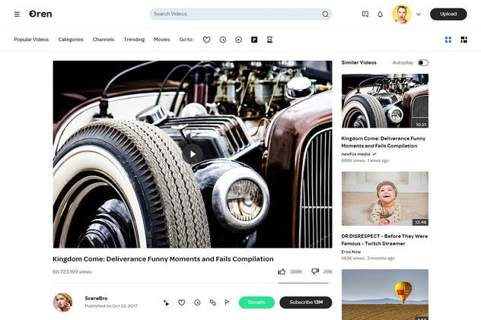The width and height of the screenshot is (481, 320).
Task: Open the Categories menu item
Action: pyautogui.click(x=71, y=40)
